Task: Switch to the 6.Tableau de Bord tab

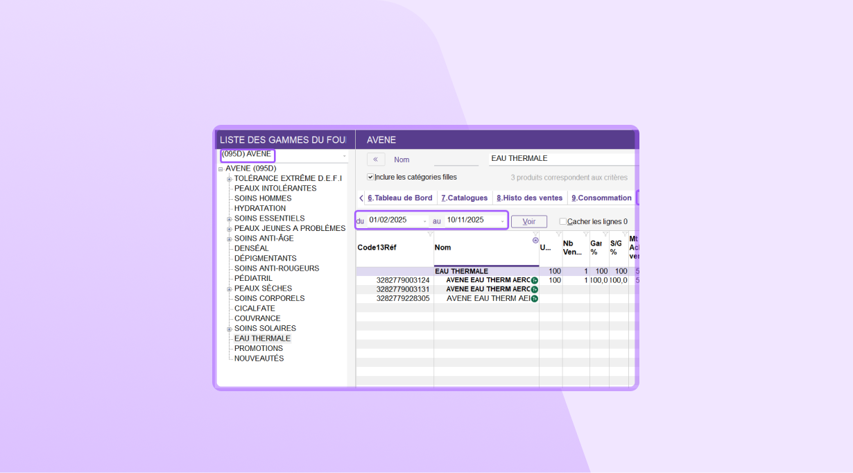Action: tap(400, 198)
